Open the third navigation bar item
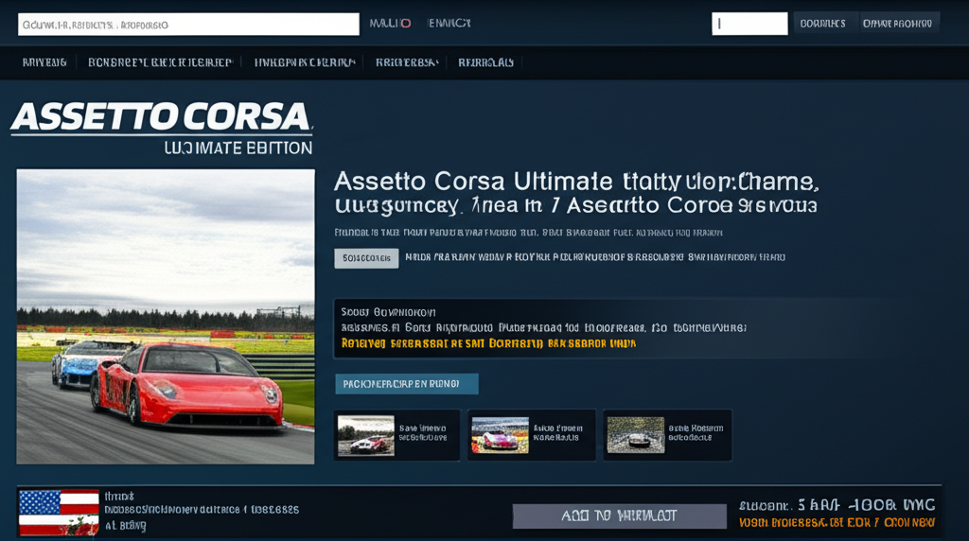 305,62
